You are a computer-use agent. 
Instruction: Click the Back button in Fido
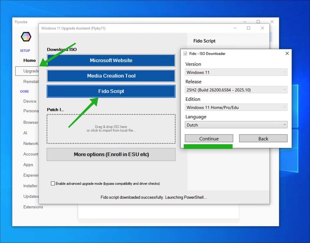263,139
